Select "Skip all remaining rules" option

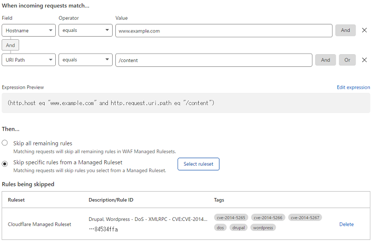[5, 143]
